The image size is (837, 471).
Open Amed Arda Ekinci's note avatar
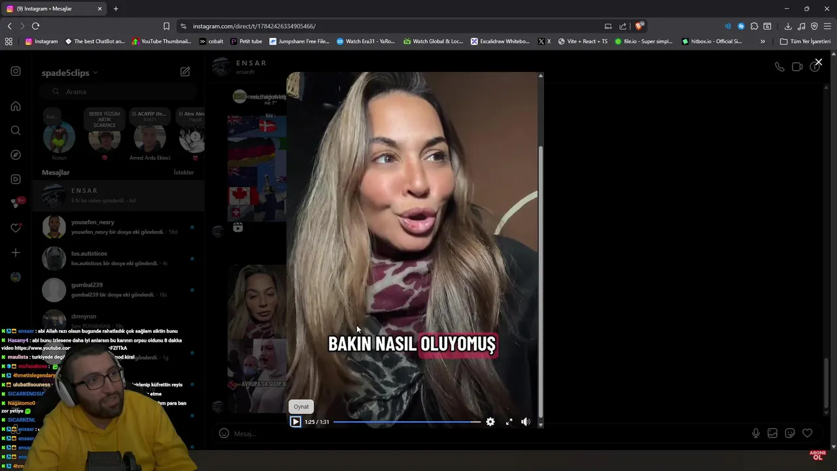point(150,138)
